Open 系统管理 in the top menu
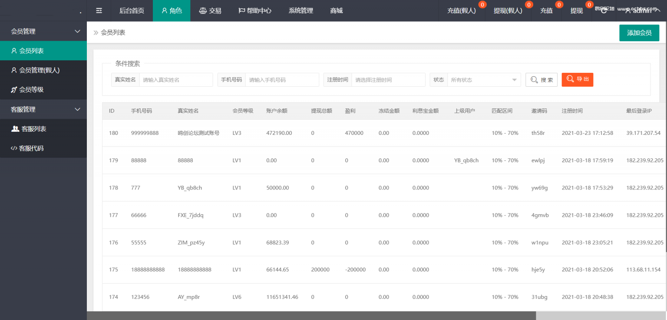 (x=300, y=11)
